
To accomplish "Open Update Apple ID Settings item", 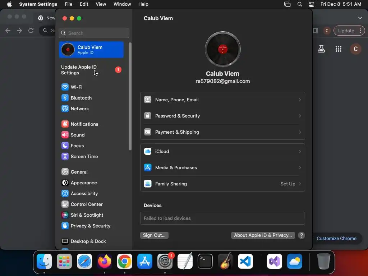I will [x=91, y=70].
